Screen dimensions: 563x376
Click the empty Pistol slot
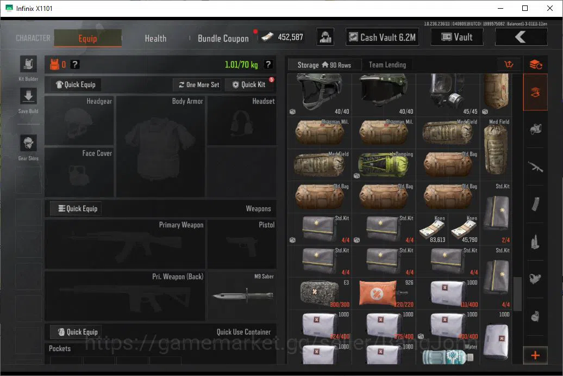click(x=242, y=244)
